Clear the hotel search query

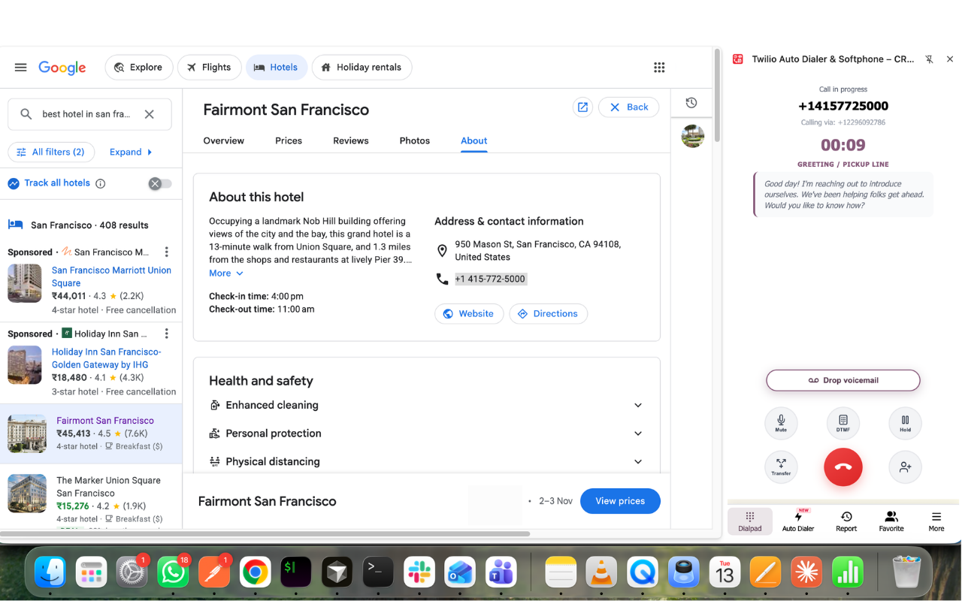pos(150,114)
